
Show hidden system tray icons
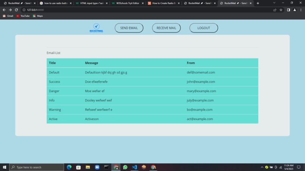click(x=262, y=167)
